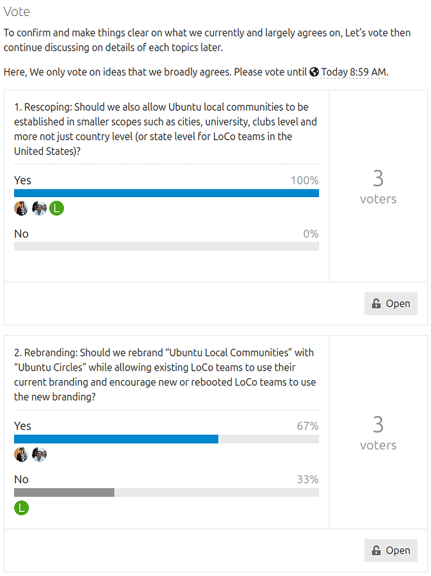Click first voter avatar under Rescoping Yes

[x=21, y=208]
